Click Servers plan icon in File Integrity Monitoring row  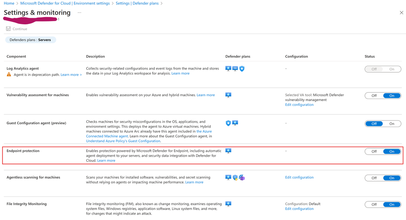coord(228,204)
